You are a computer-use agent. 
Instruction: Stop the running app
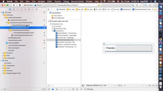pos(20,5)
